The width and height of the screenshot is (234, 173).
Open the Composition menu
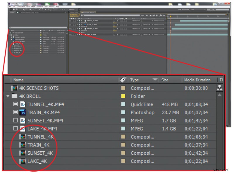point(21,6)
